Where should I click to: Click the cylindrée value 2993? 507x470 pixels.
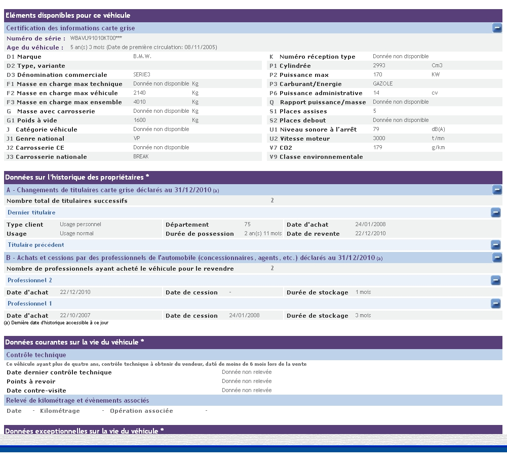[379, 65]
